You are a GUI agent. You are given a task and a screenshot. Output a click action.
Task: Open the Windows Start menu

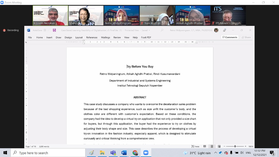click(5, 153)
